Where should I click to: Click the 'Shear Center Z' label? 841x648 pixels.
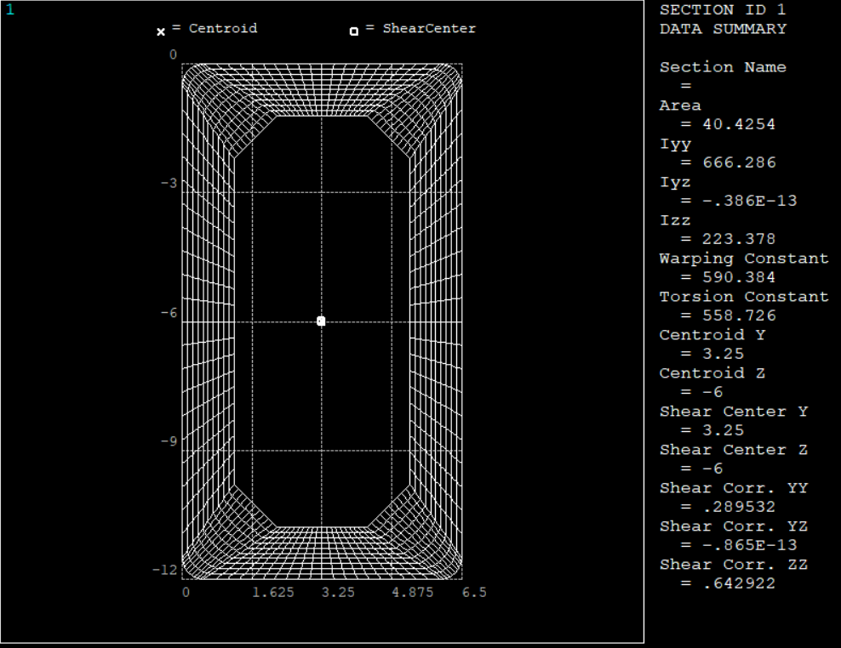coord(734,450)
